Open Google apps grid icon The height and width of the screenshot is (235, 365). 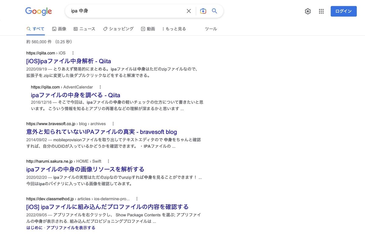tap(321, 11)
